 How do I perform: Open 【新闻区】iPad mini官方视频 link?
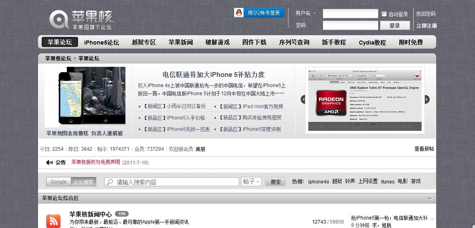[x=250, y=107]
